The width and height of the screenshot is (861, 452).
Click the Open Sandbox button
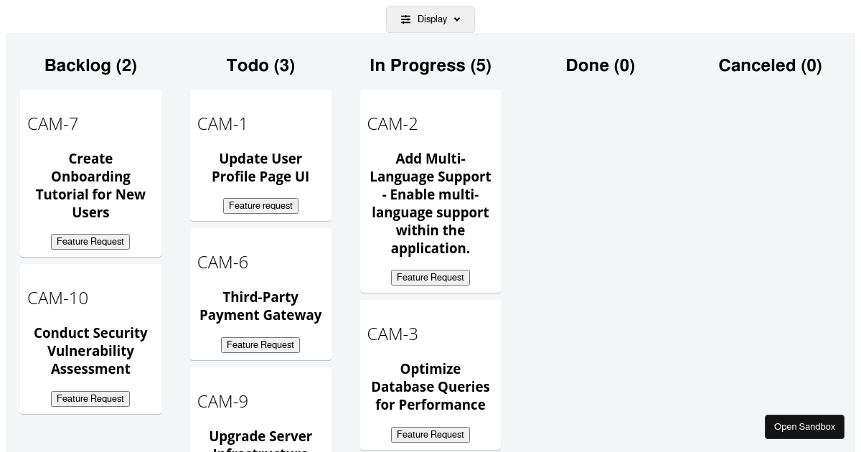[x=804, y=427]
